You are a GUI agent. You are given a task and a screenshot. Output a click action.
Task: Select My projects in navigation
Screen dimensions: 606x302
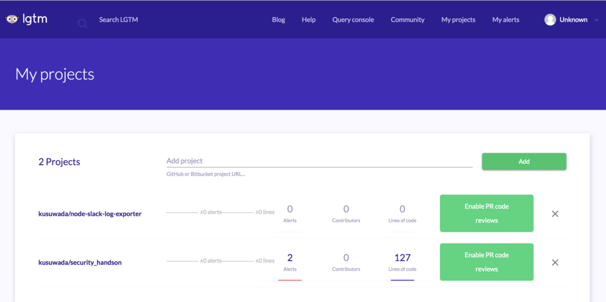(458, 20)
